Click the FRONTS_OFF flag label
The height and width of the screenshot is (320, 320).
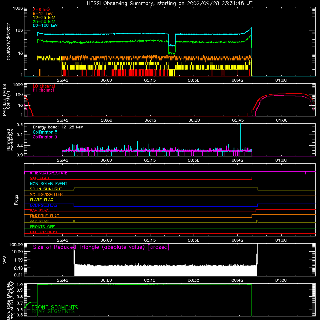pyautogui.click(x=42, y=226)
